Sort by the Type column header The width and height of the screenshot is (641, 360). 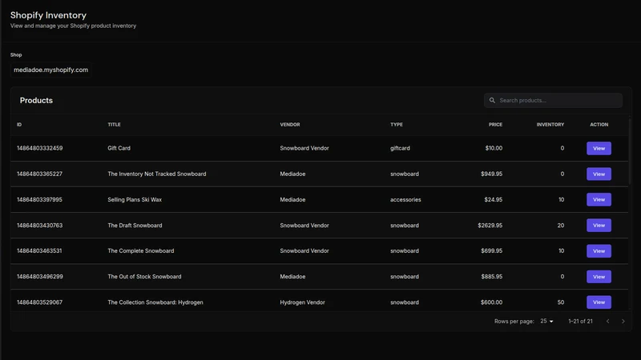click(396, 125)
